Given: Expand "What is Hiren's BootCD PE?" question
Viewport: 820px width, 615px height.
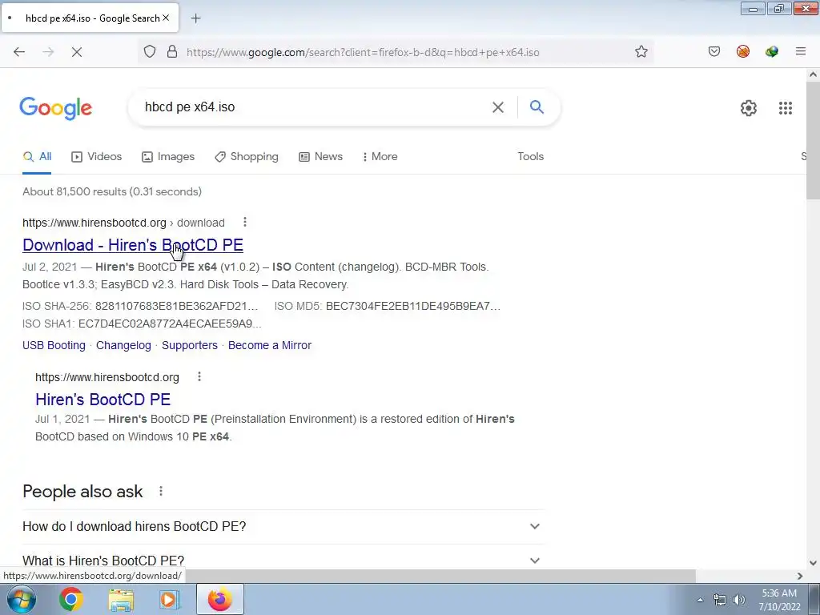Looking at the screenshot, I should click(x=283, y=560).
